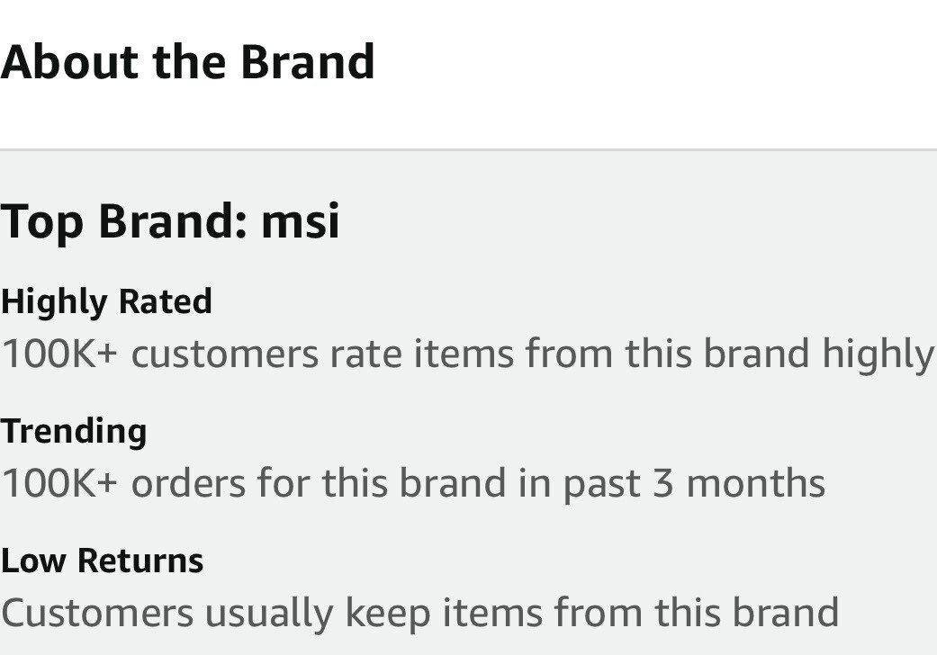This screenshot has width=937, height=655.
Task: Open the msi brand name
Action: [x=301, y=221]
